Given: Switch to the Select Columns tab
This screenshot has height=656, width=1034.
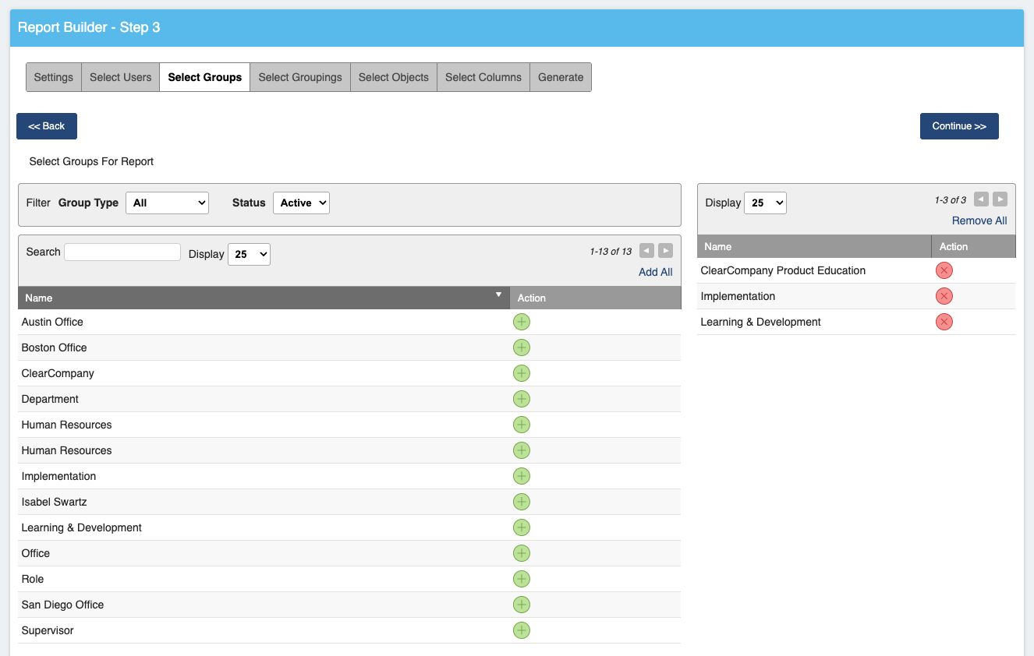Looking at the screenshot, I should point(483,77).
